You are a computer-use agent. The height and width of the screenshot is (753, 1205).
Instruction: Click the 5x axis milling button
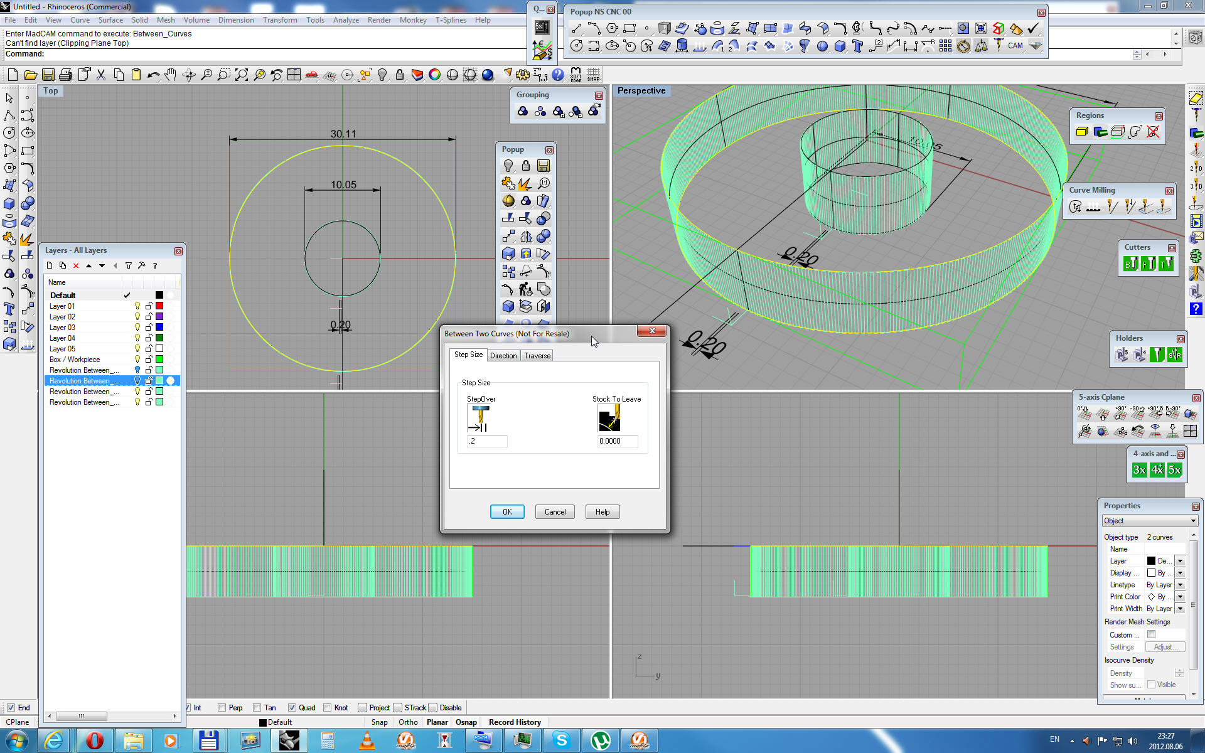(x=1174, y=470)
